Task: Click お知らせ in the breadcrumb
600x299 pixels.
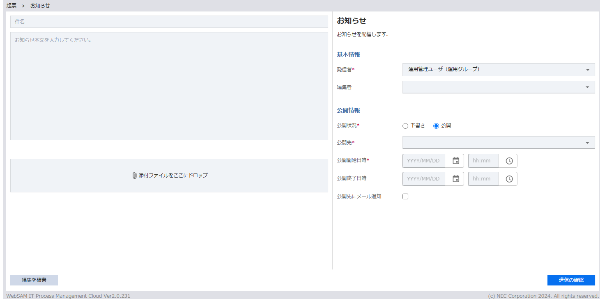Action: click(40, 6)
